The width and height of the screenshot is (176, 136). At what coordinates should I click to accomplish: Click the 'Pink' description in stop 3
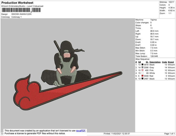(x=151, y=70)
